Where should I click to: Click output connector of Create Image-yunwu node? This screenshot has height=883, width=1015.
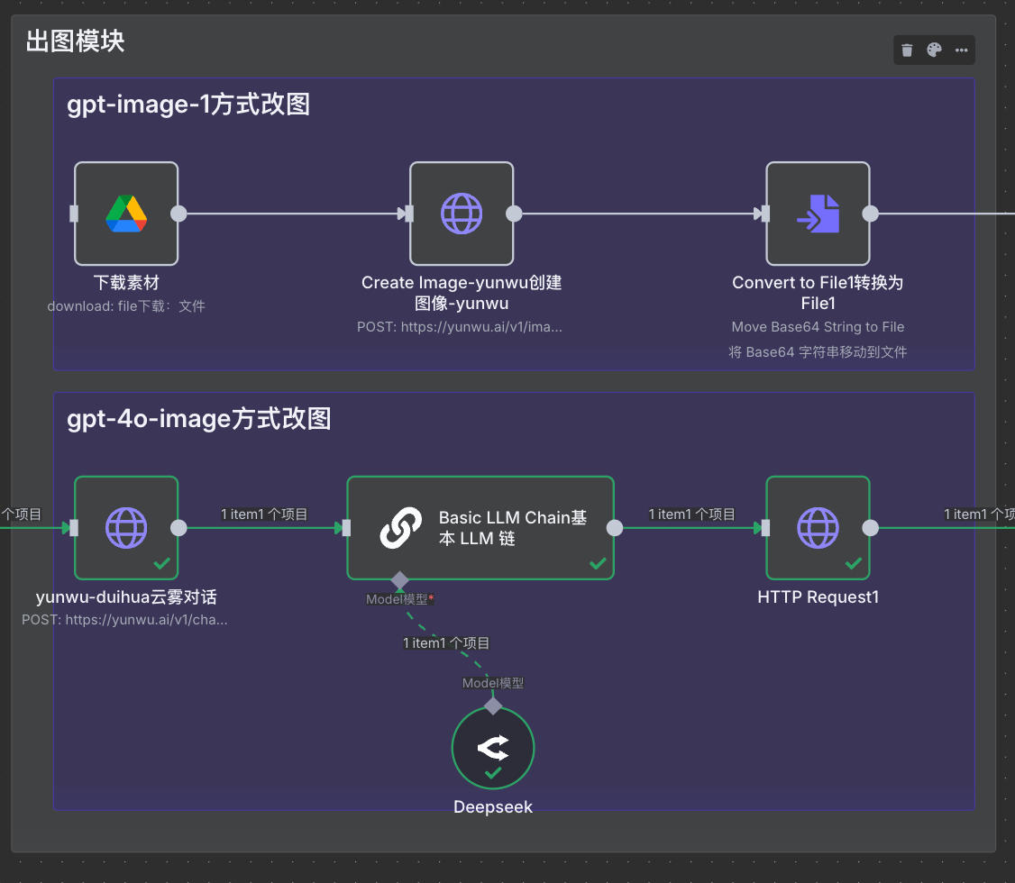pyautogui.click(x=514, y=214)
